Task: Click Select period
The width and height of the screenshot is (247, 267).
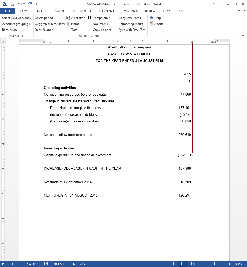Action: click(x=44, y=18)
